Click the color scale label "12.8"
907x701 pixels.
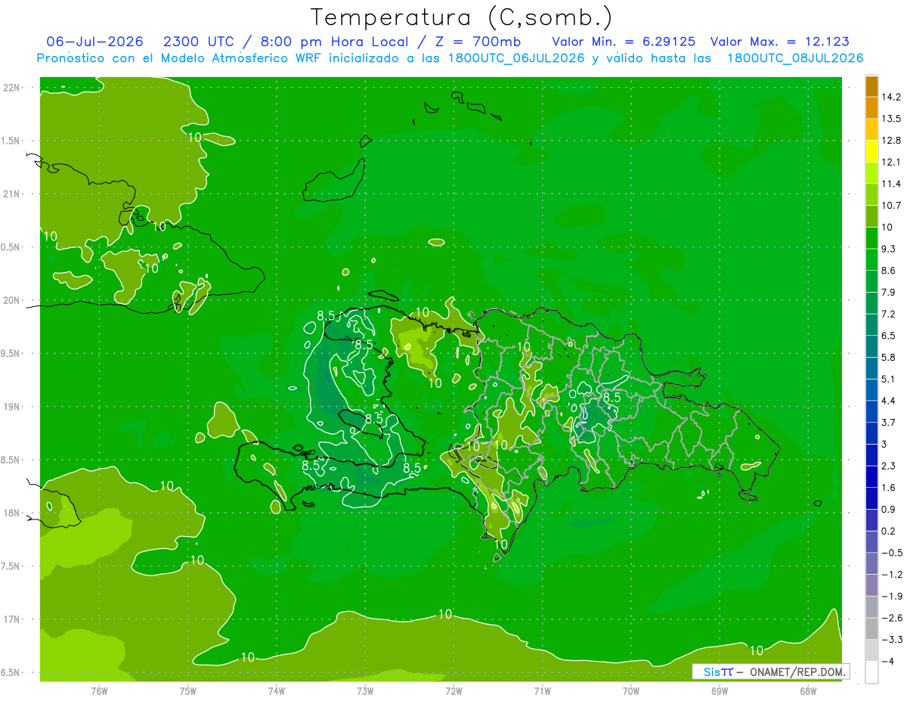point(893,141)
